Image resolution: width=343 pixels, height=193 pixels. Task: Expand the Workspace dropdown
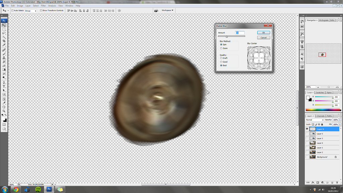[x=167, y=10]
